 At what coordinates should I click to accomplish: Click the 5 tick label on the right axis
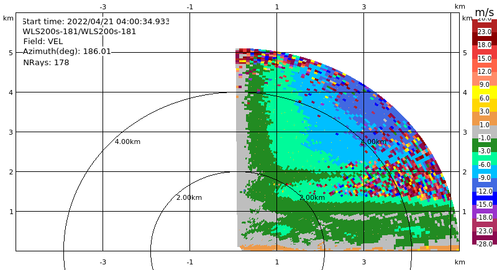click(x=465, y=53)
